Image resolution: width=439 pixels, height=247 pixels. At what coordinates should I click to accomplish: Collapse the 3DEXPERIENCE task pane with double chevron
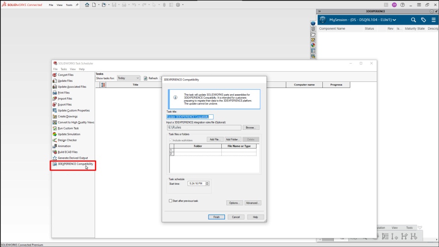click(x=320, y=11)
